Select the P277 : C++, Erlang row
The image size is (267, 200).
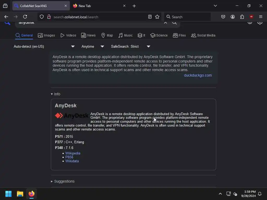(x=69, y=142)
